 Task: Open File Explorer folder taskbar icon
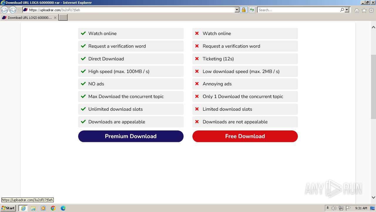33,208
